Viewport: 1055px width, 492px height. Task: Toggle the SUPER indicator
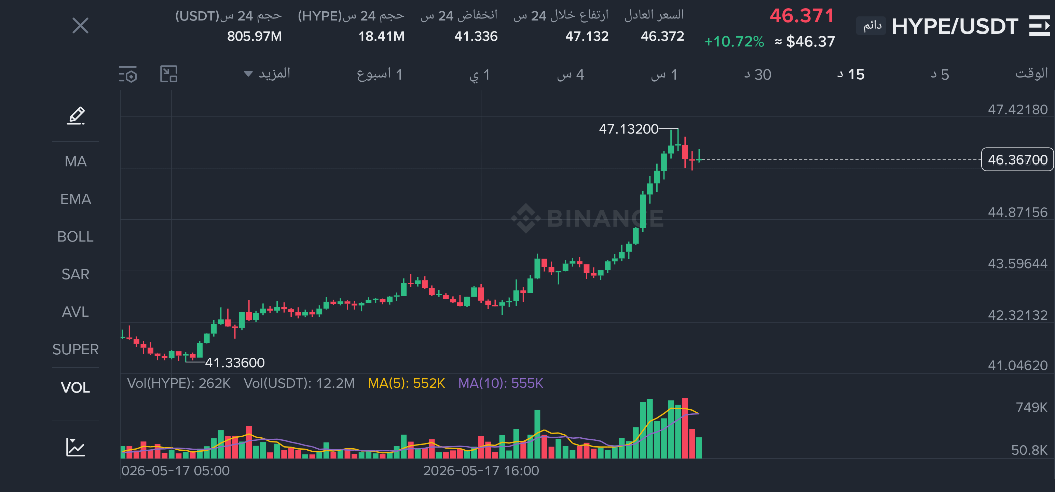click(x=76, y=350)
